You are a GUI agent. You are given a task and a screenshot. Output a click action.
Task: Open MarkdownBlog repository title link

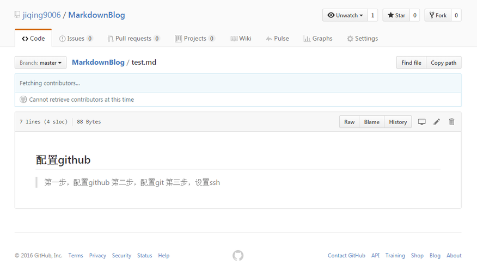[96, 15]
